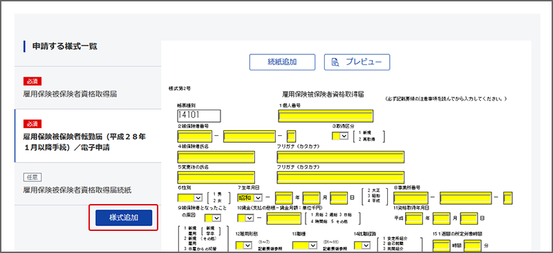Image resolution: width=553 pixels, height=253 pixels.
Task: Expand the 職種 dropdown
Action: [x=305, y=245]
